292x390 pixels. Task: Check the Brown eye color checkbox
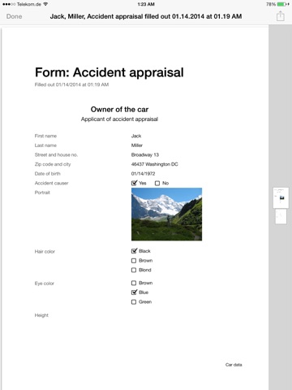pyautogui.click(x=134, y=283)
